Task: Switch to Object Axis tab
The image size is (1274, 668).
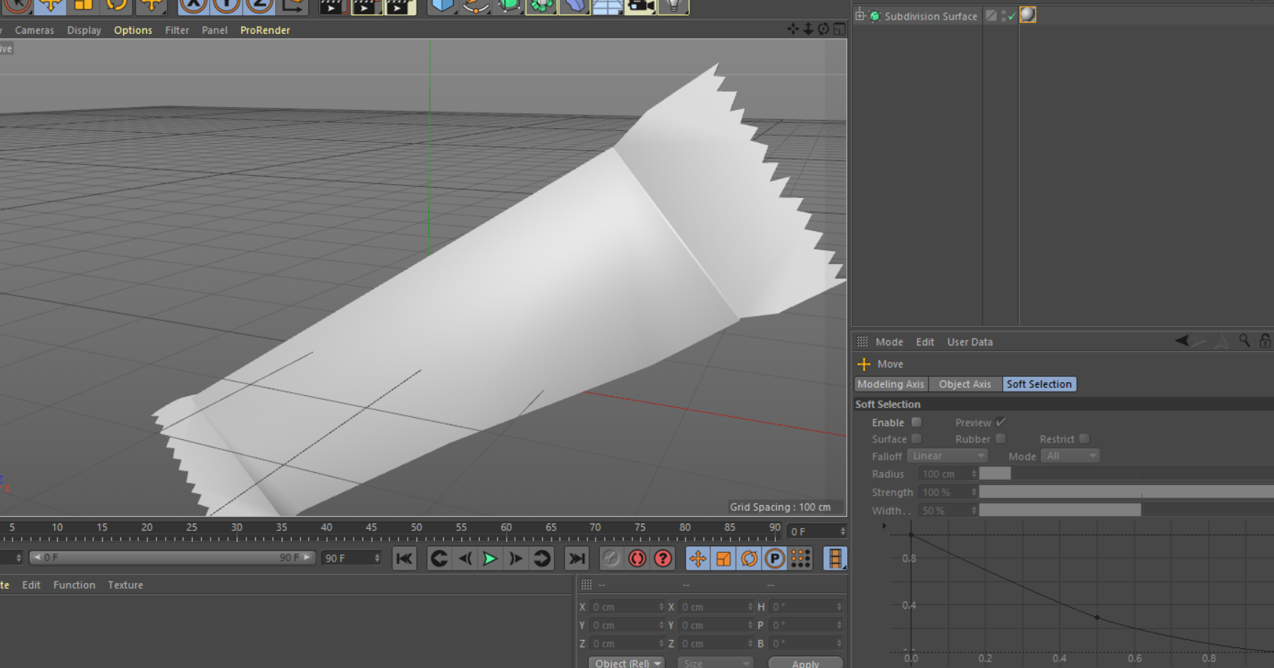Action: (964, 384)
